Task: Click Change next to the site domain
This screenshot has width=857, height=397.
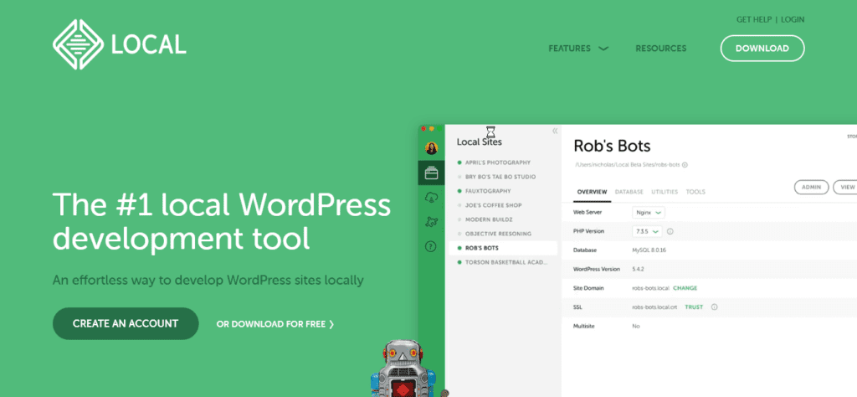Action: 685,288
